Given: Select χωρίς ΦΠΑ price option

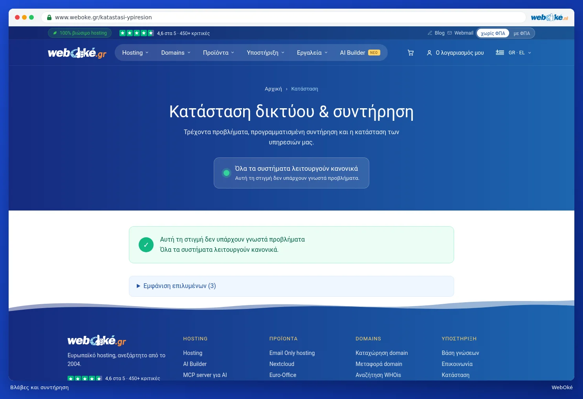Looking at the screenshot, I should [493, 33].
